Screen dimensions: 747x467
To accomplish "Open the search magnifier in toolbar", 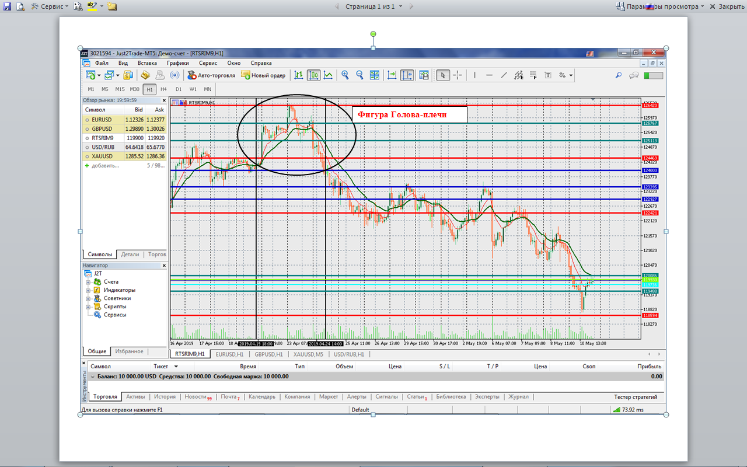I will pyautogui.click(x=619, y=75).
